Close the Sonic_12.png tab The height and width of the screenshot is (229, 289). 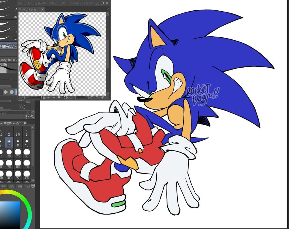click(x=42, y=9)
